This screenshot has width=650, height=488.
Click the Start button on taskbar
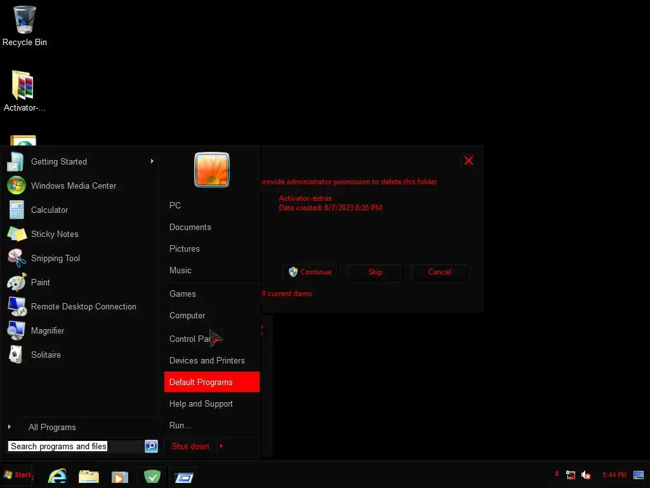(x=17, y=475)
